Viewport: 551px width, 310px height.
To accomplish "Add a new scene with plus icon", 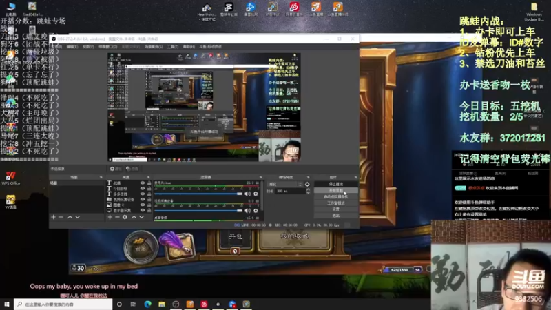I will 54,217.
